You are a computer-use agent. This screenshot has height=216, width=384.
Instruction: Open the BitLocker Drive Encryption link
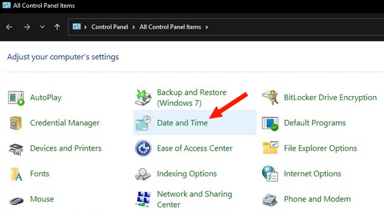(x=331, y=98)
